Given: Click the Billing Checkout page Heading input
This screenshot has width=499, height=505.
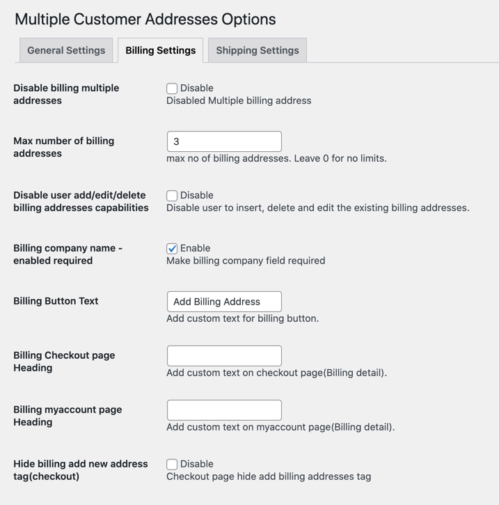Looking at the screenshot, I should (x=224, y=356).
